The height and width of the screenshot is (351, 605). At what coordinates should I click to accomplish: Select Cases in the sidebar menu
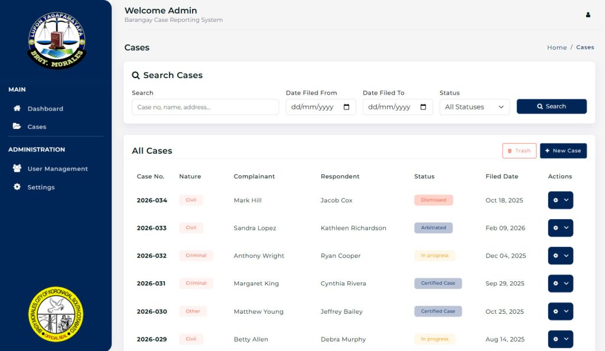[x=37, y=126]
